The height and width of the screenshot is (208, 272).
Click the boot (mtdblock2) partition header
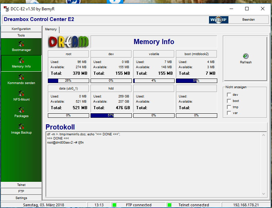(x=196, y=54)
